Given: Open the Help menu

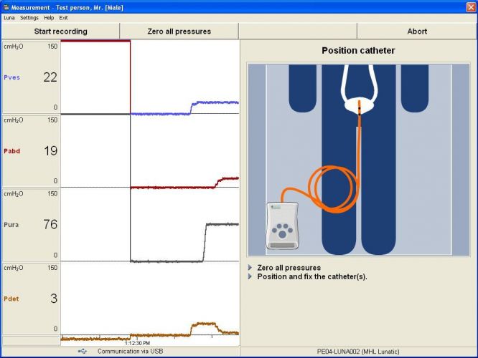Looking at the screenshot, I should point(49,17).
